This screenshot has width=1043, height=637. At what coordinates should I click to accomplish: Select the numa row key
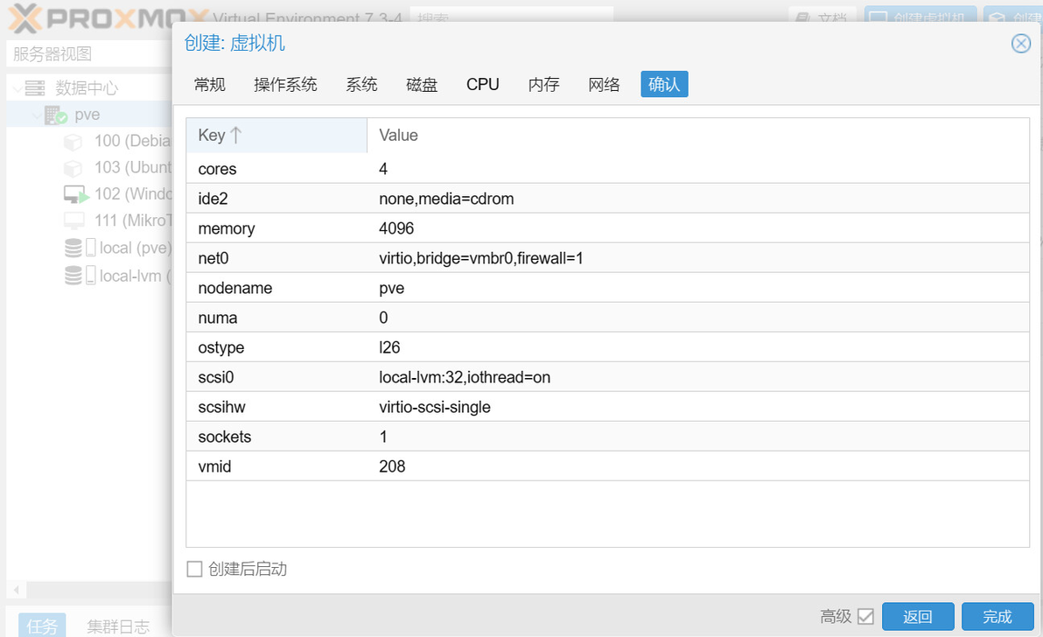point(218,318)
